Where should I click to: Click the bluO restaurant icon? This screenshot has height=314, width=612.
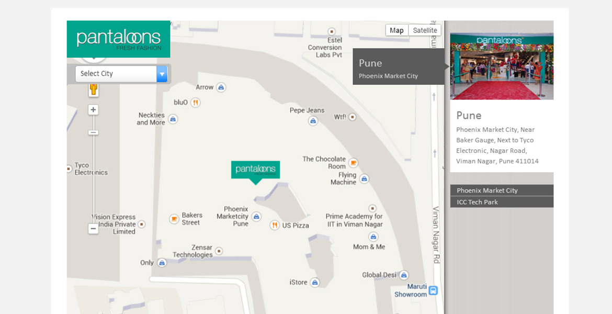(x=195, y=103)
